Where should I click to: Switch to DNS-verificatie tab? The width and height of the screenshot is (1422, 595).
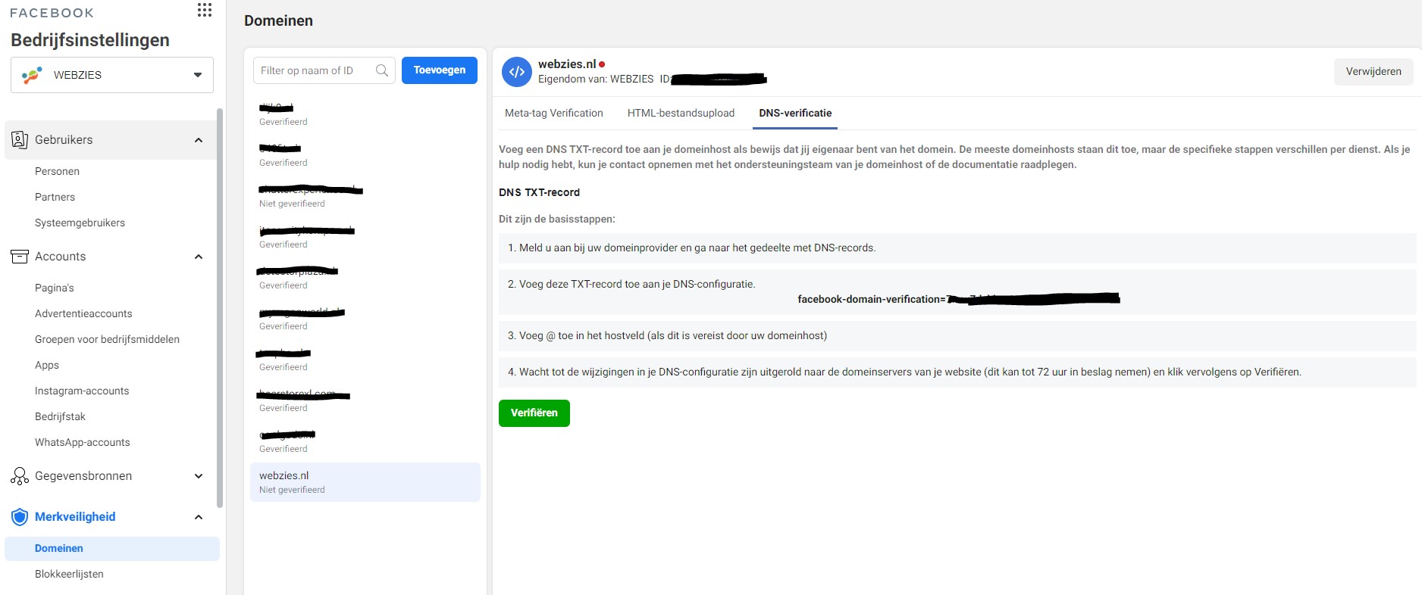click(x=795, y=113)
